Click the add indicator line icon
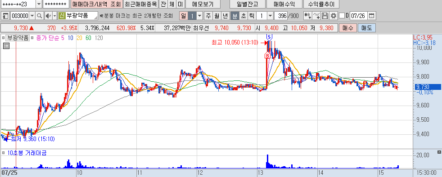 (x=317, y=16)
